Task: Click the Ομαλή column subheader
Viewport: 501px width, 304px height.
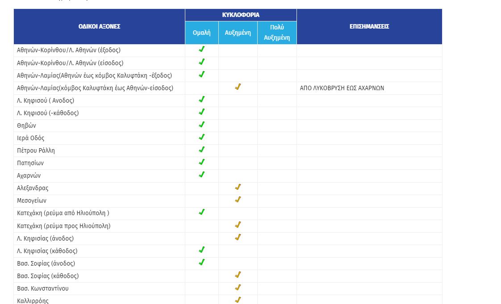Action: (201, 33)
